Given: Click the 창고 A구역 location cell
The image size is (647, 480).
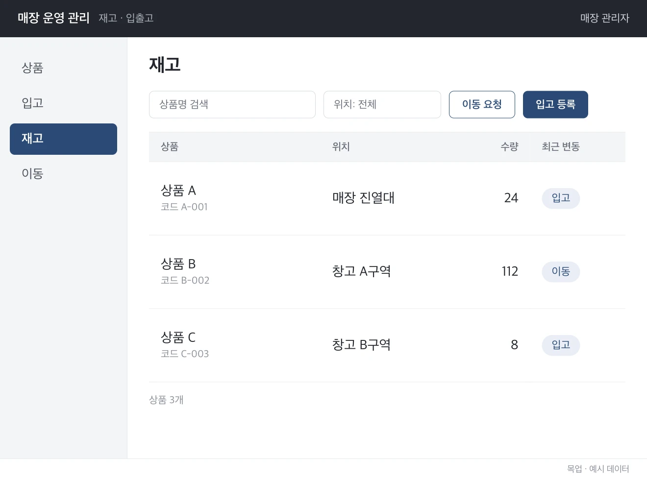Looking at the screenshot, I should pos(361,272).
